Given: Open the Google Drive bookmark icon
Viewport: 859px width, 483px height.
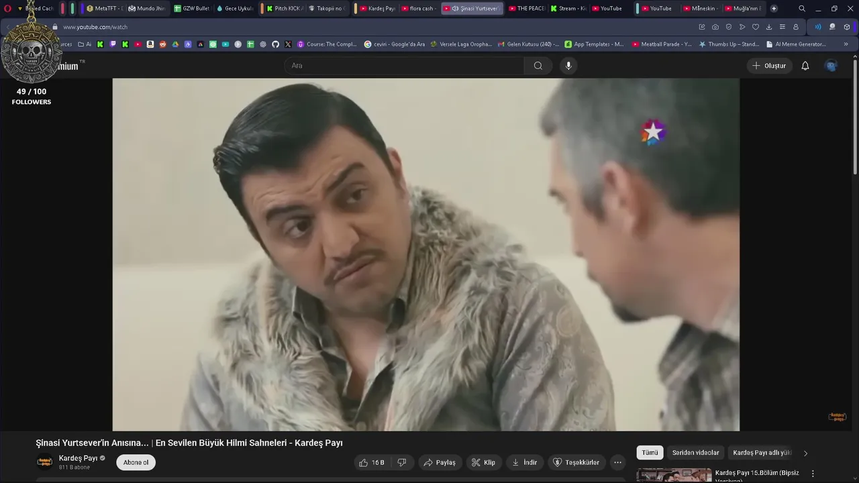Looking at the screenshot, I should 175,44.
